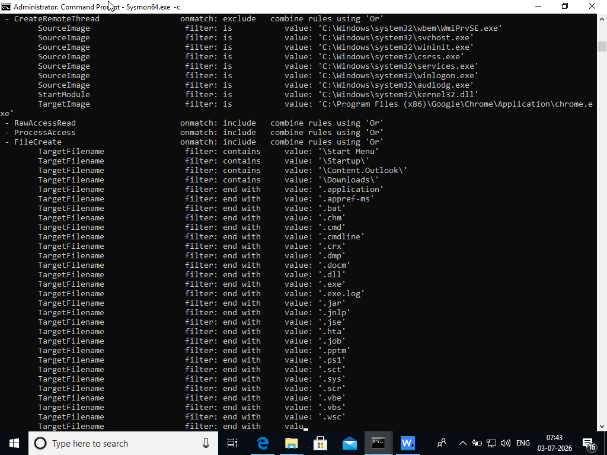Viewport: 607px width, 455px height.
Task: Click the '.appref-ms' value
Action: (x=346, y=199)
